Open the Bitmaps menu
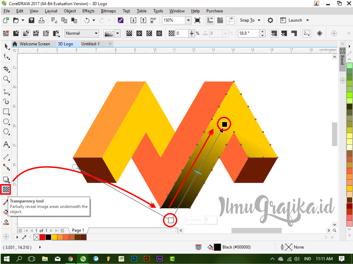 click(108, 11)
